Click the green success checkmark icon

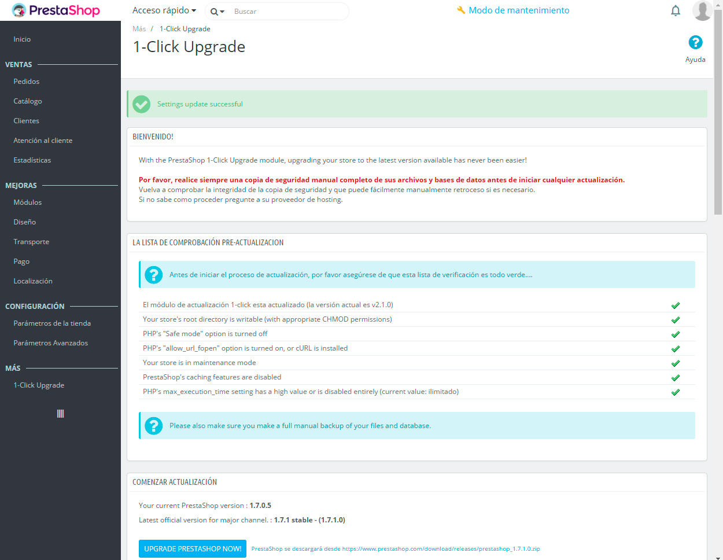point(141,104)
